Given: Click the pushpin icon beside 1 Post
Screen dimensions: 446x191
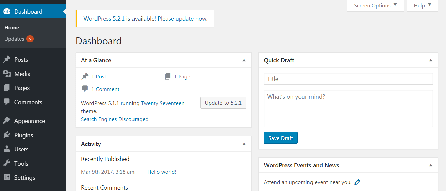Looking at the screenshot, I should click(x=85, y=76).
